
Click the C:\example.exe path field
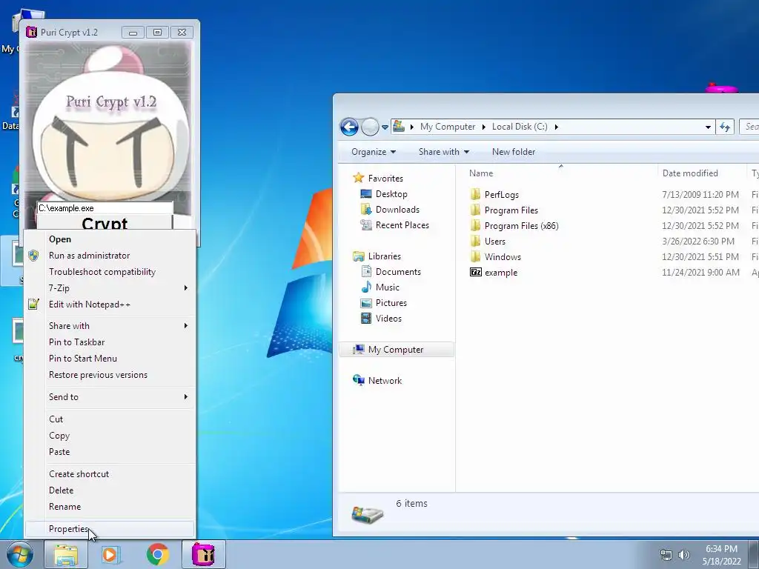click(105, 208)
